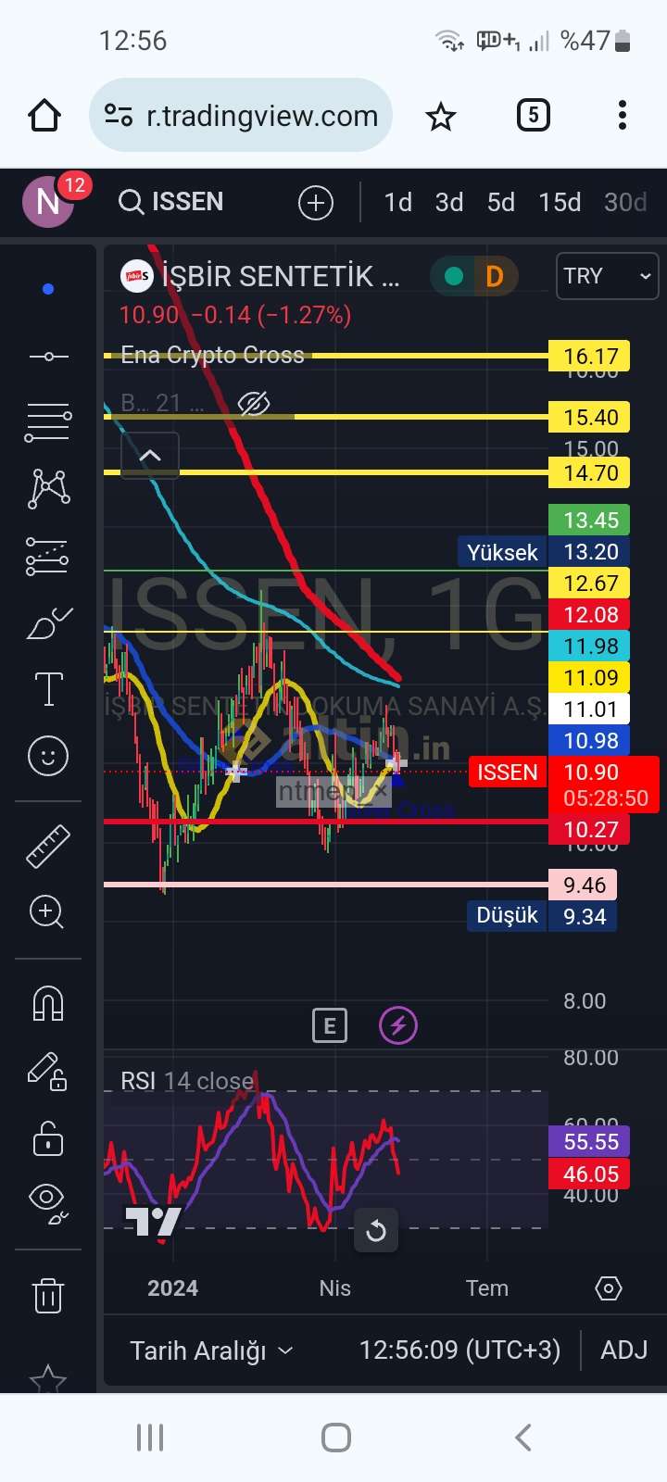Open the Fibonacci retracement tools
Viewport: 667px width, 1482px height.
pos(48,422)
